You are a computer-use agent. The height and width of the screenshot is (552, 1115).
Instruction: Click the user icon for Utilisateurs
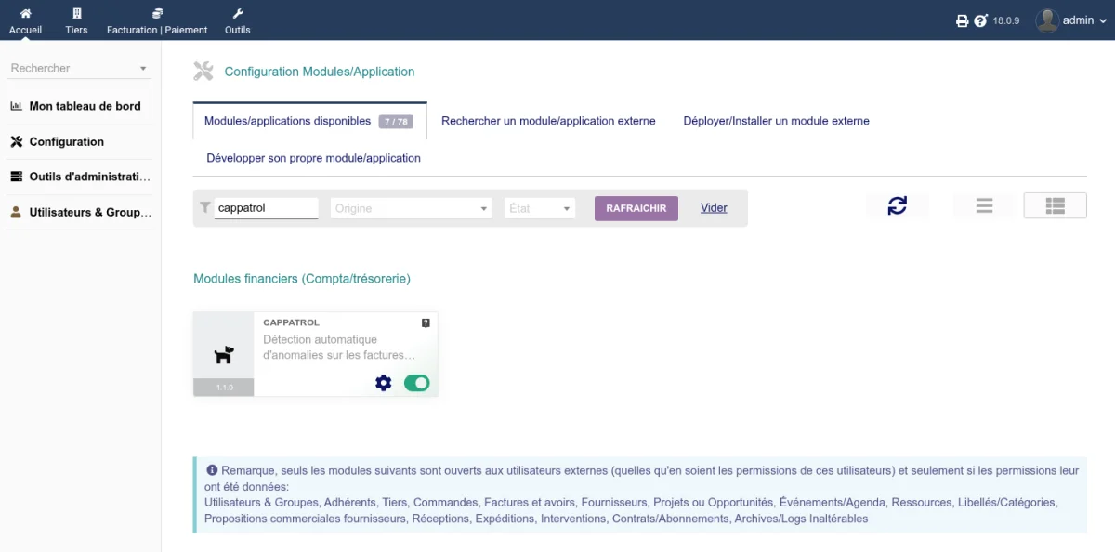pyautogui.click(x=16, y=212)
